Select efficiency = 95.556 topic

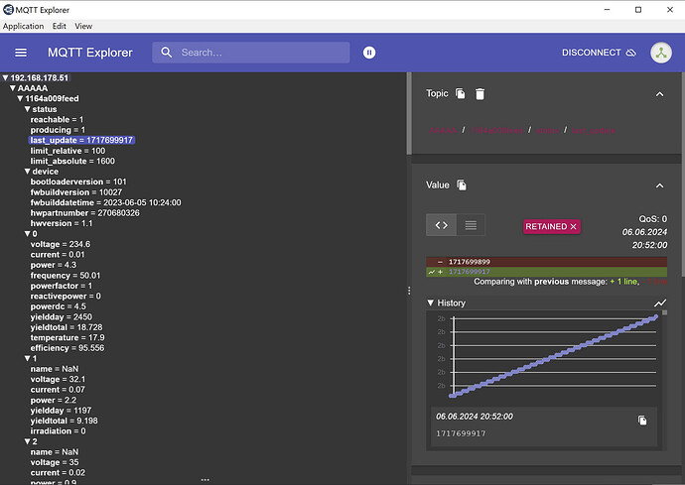pyautogui.click(x=68, y=348)
